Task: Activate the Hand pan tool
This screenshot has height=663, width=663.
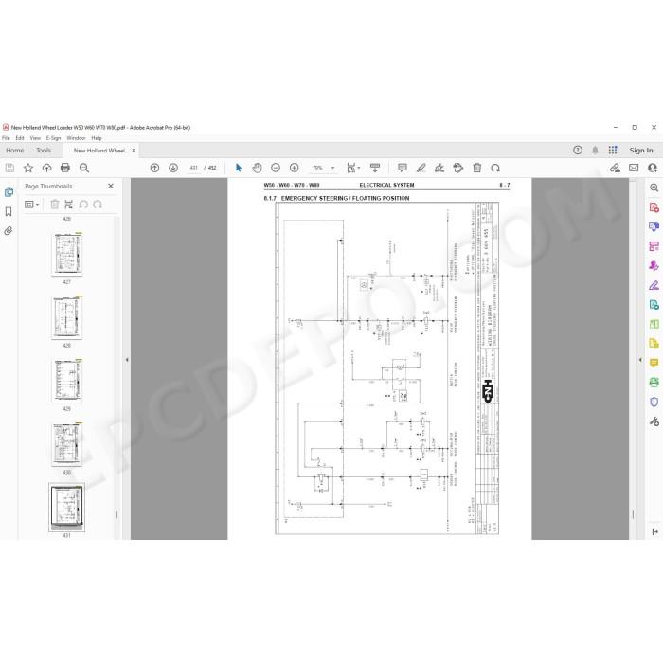Action: (257, 168)
